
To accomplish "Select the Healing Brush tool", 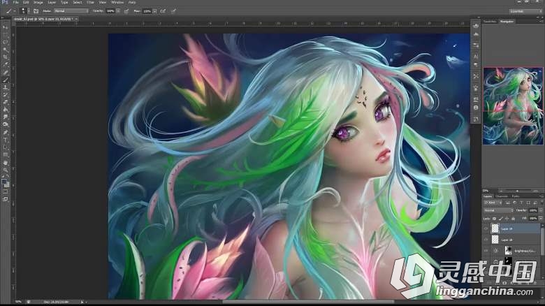I will (5, 73).
